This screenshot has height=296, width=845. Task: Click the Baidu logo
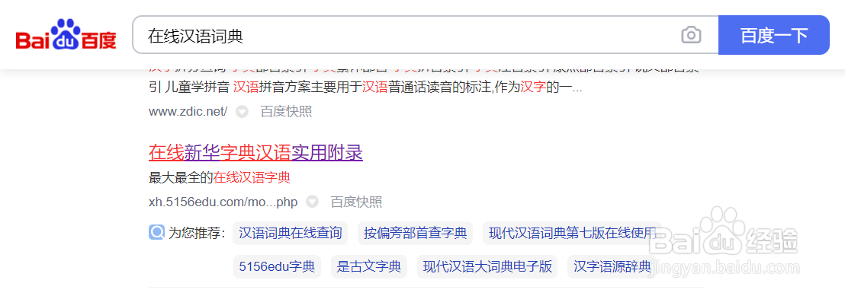66,34
